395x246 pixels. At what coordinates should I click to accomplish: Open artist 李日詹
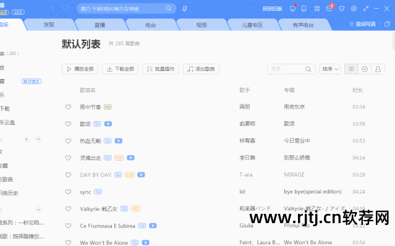247,158
